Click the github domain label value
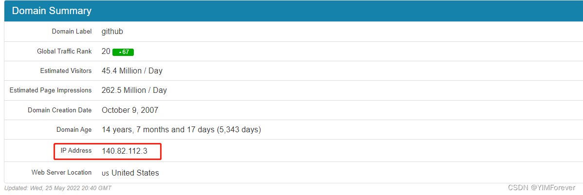Image resolution: width=583 pixels, height=195 pixels. (x=112, y=32)
